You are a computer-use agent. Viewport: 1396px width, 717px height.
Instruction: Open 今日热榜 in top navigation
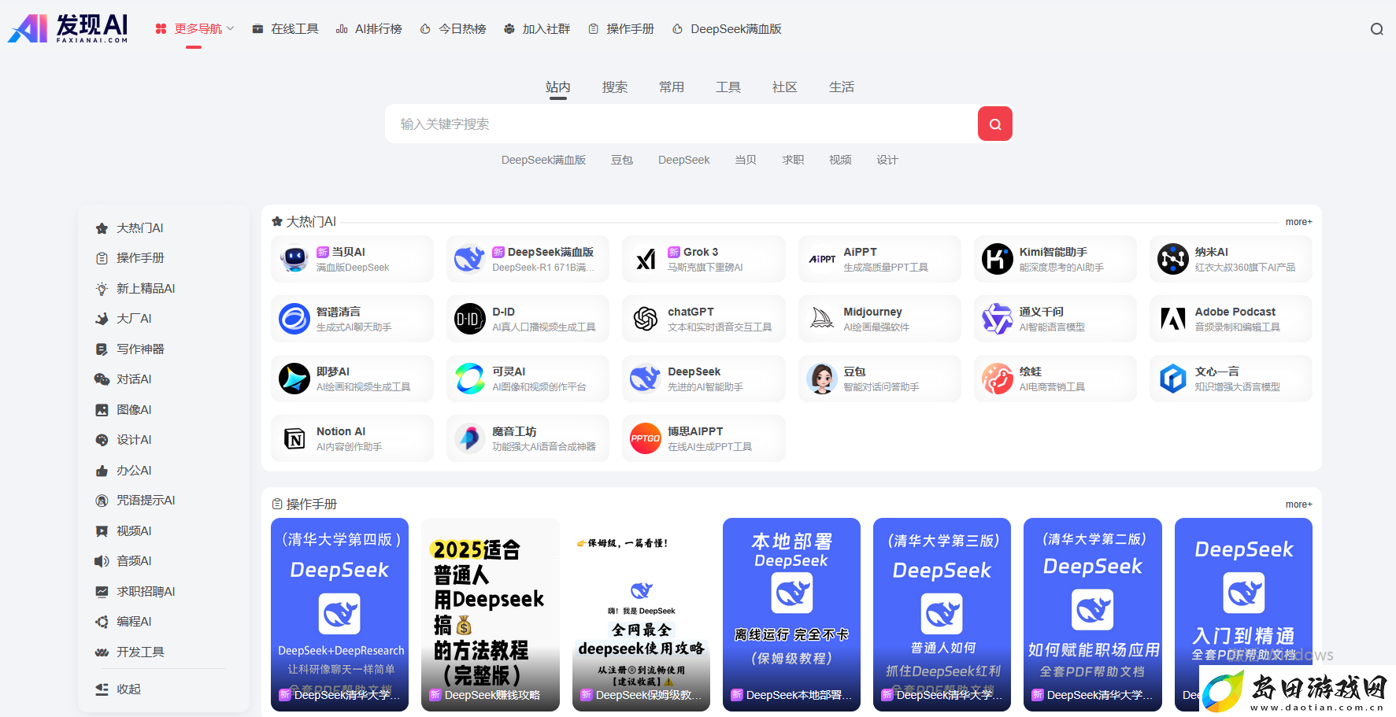click(453, 29)
